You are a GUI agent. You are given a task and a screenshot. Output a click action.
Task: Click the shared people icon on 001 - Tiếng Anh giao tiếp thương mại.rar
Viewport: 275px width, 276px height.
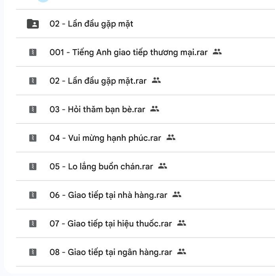coord(217,52)
